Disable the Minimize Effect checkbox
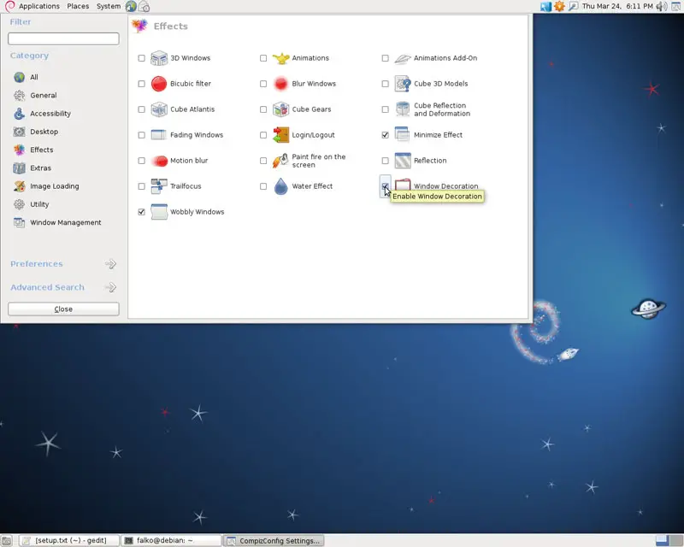Image resolution: width=684 pixels, height=547 pixels. 386,135
